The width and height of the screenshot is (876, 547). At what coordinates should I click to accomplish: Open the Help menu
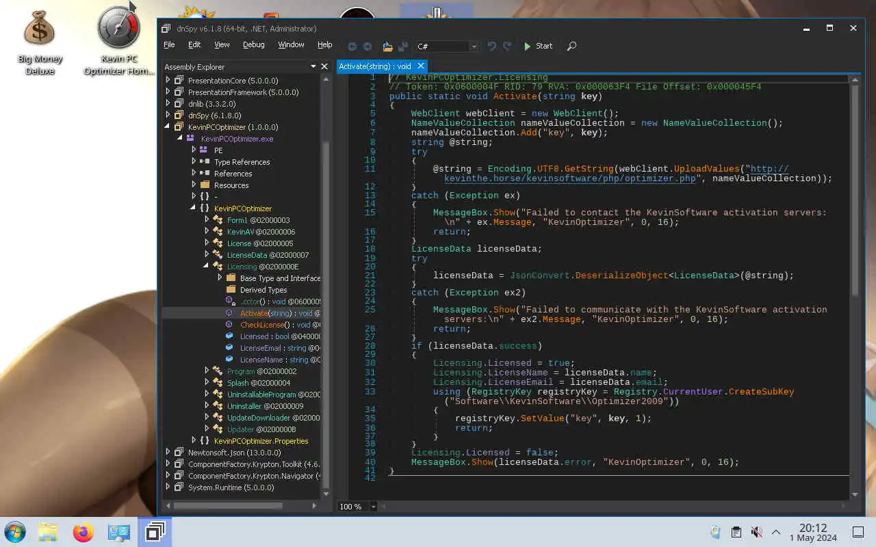(324, 44)
